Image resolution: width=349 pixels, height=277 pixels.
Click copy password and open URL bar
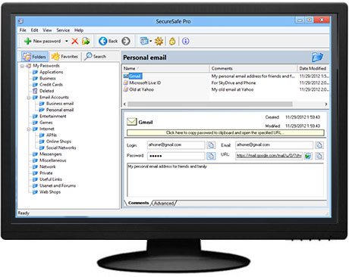225,132
